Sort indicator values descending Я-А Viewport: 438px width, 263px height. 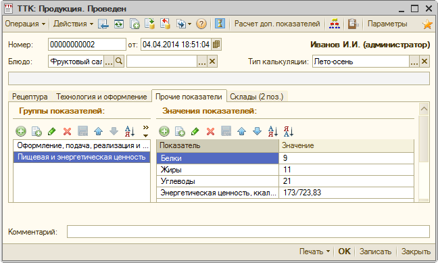[x=288, y=131]
